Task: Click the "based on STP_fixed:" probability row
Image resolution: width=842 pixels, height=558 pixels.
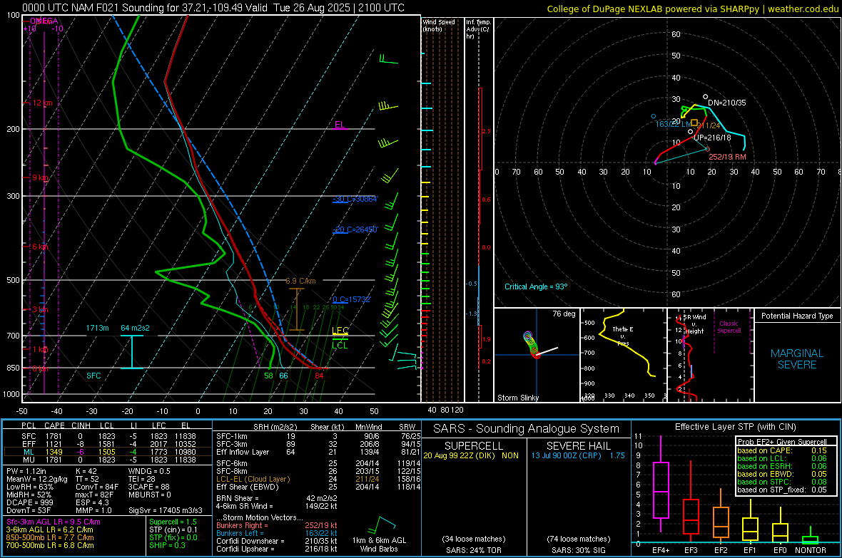Action: point(782,490)
